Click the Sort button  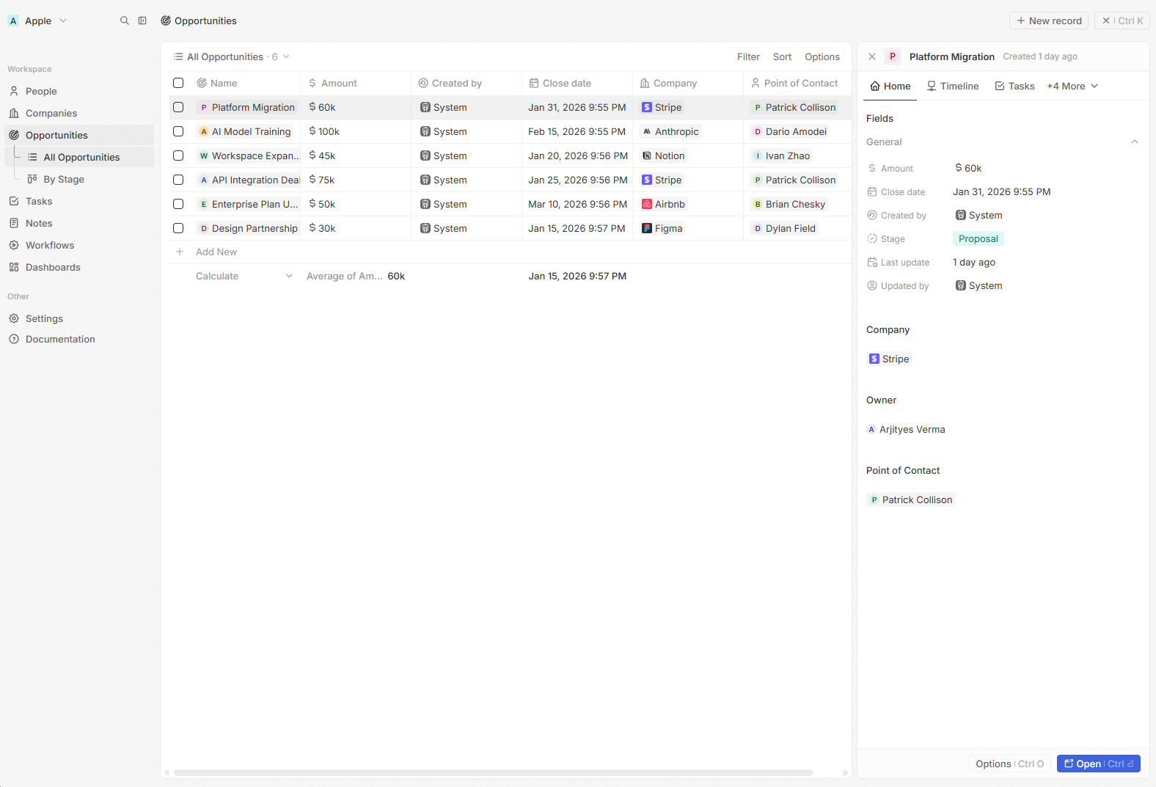click(782, 56)
